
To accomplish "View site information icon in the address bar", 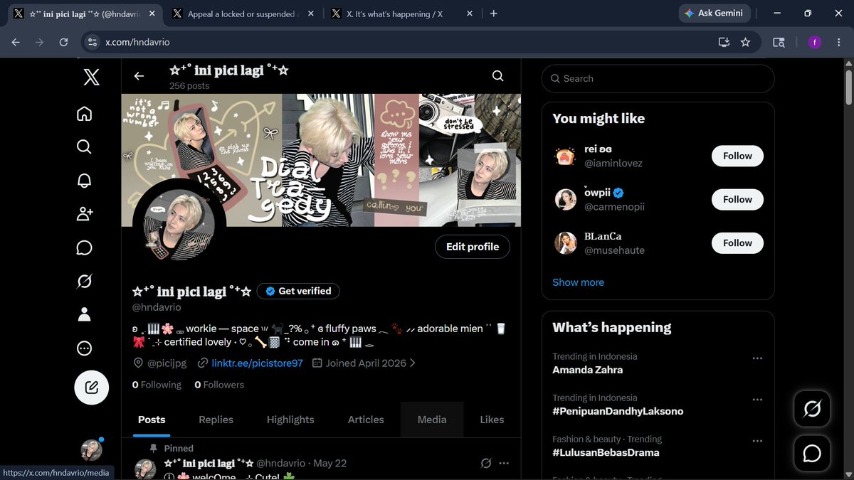I will pos(92,42).
